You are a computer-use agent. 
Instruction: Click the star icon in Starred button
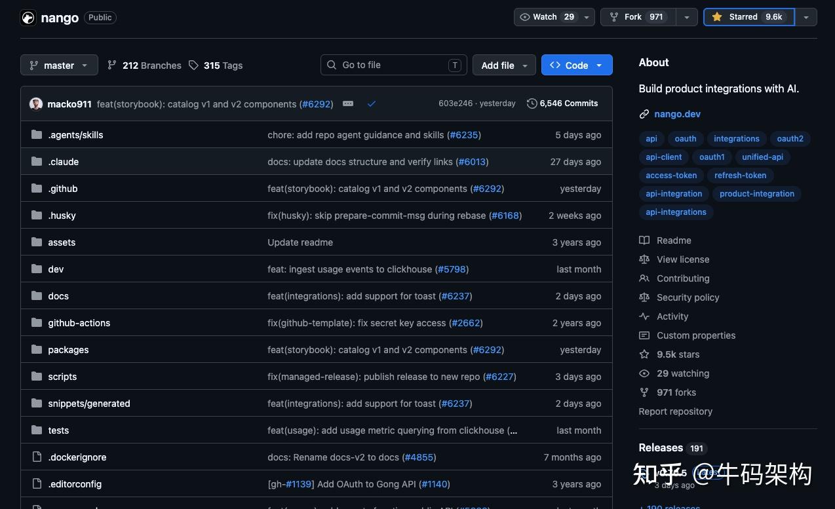point(717,17)
